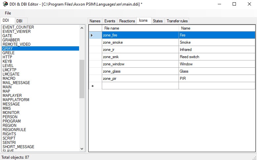
Task: Select GRELE in object list
Action: 41,53
